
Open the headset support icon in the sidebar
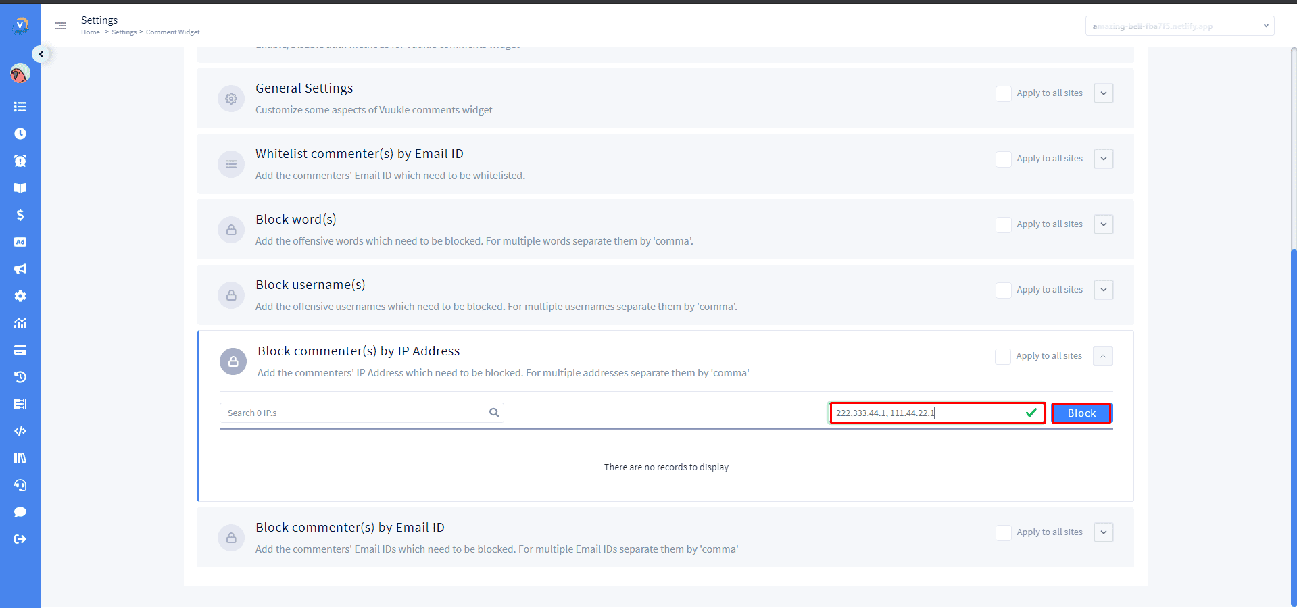[x=20, y=485]
